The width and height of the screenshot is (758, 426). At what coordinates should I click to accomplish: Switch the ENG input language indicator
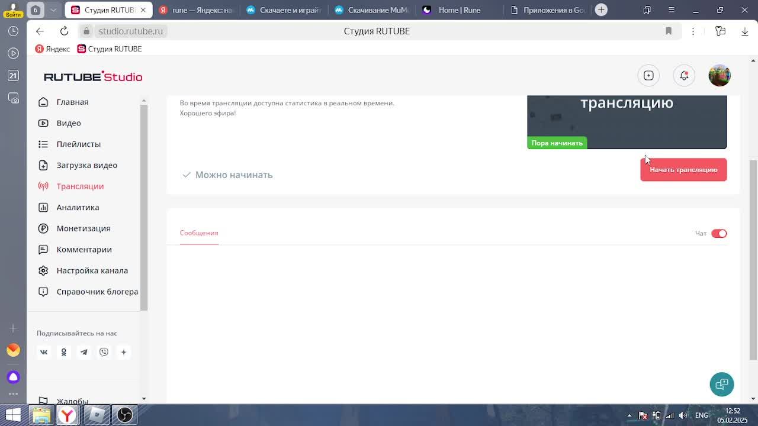tap(701, 415)
